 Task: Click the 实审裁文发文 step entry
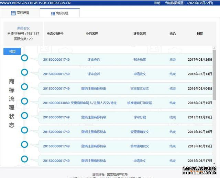(x=140, y=88)
